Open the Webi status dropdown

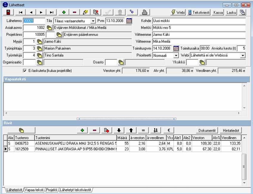[243, 56]
